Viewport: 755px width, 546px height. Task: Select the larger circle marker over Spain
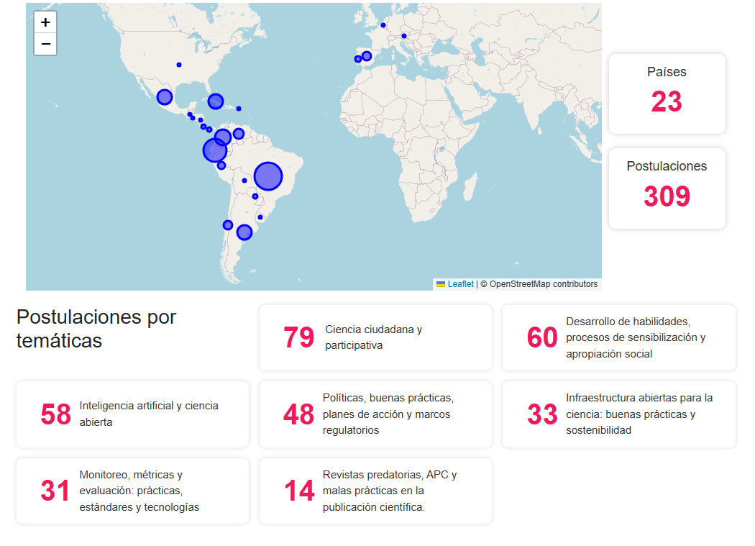367,56
